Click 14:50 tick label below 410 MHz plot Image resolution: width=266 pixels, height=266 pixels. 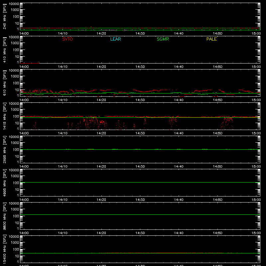pyautogui.click(x=217, y=67)
